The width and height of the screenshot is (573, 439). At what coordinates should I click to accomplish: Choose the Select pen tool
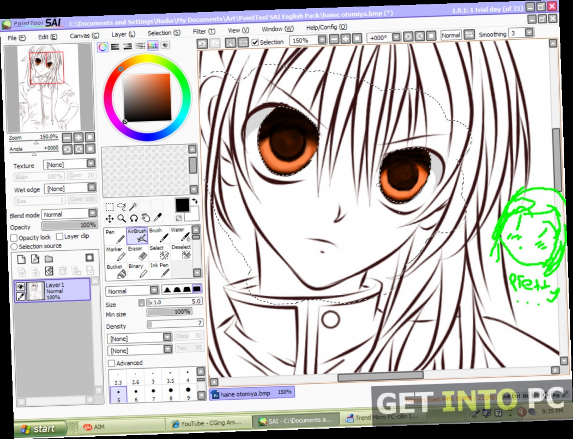[x=159, y=252]
